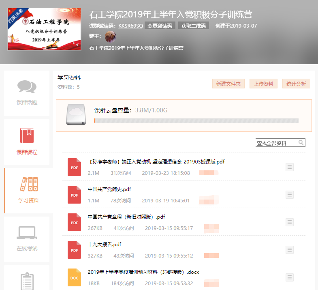Screen dimensions: 318x290
Task: Open the 在线考试 laptop icon
Action: (27, 233)
